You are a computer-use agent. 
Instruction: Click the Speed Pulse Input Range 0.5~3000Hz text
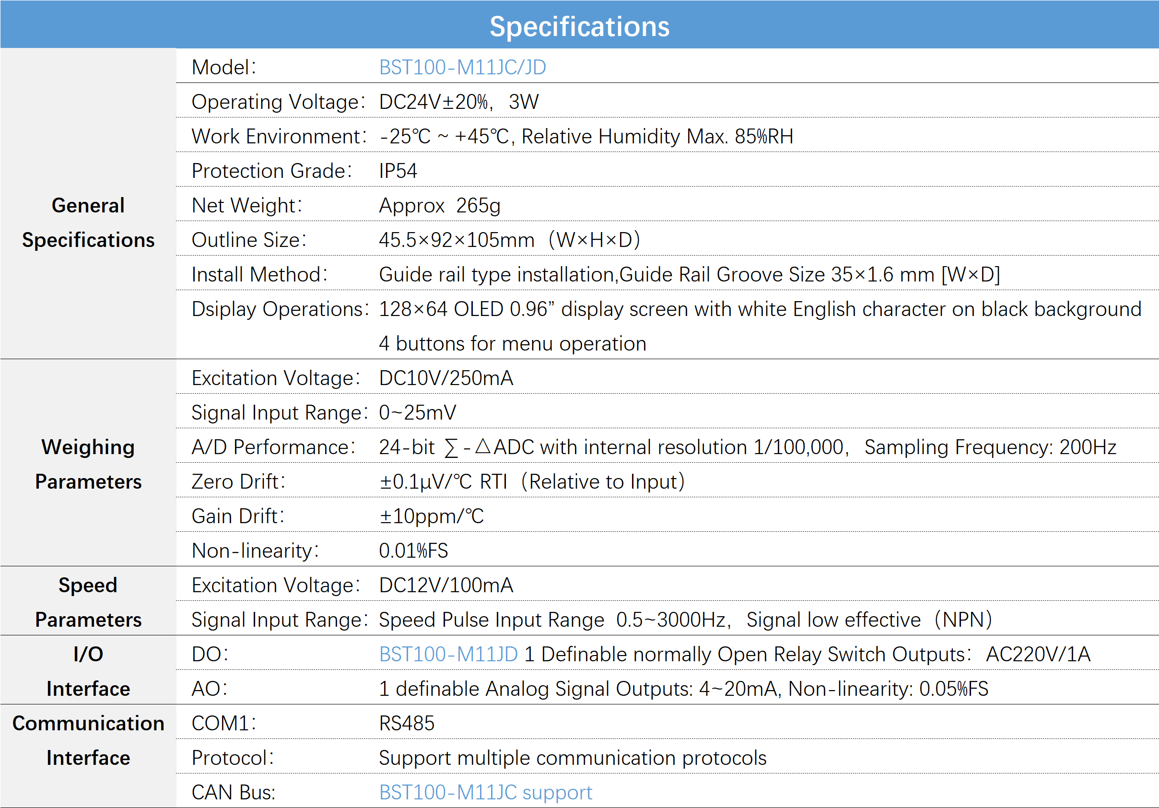(x=552, y=620)
